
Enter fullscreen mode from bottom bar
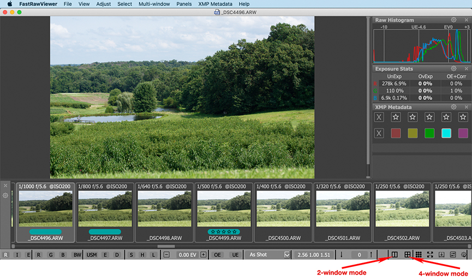point(430,255)
